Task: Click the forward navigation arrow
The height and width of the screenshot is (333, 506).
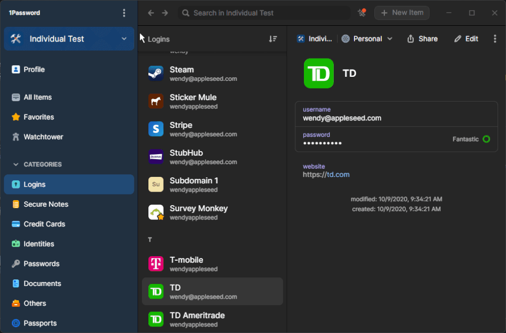Action: click(165, 13)
